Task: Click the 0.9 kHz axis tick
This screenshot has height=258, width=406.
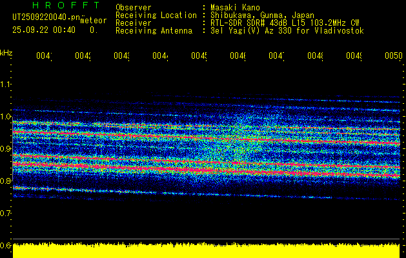Action: 6,149
